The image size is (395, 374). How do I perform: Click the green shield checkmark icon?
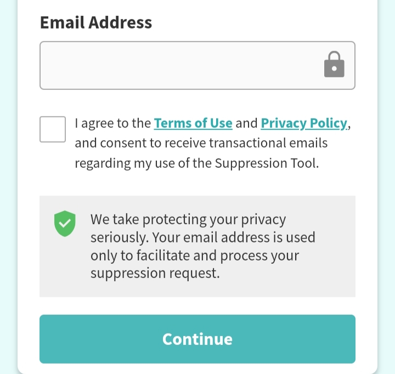65,224
